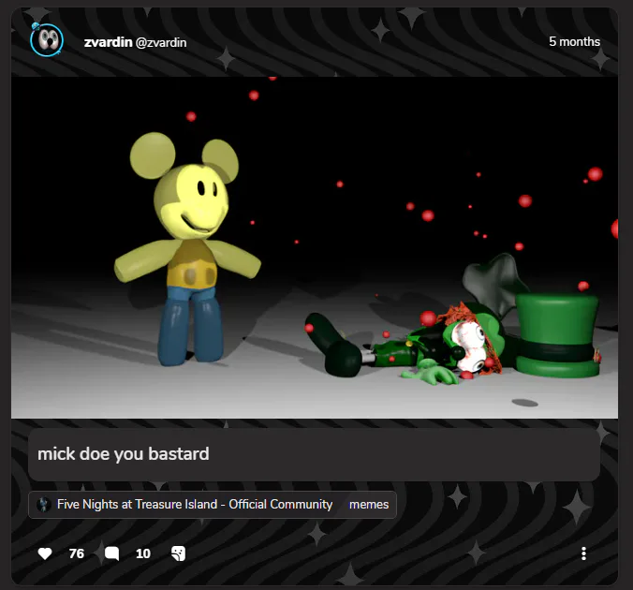Click the zvardin display name
Viewport: 633px width, 590px height.
click(x=109, y=42)
